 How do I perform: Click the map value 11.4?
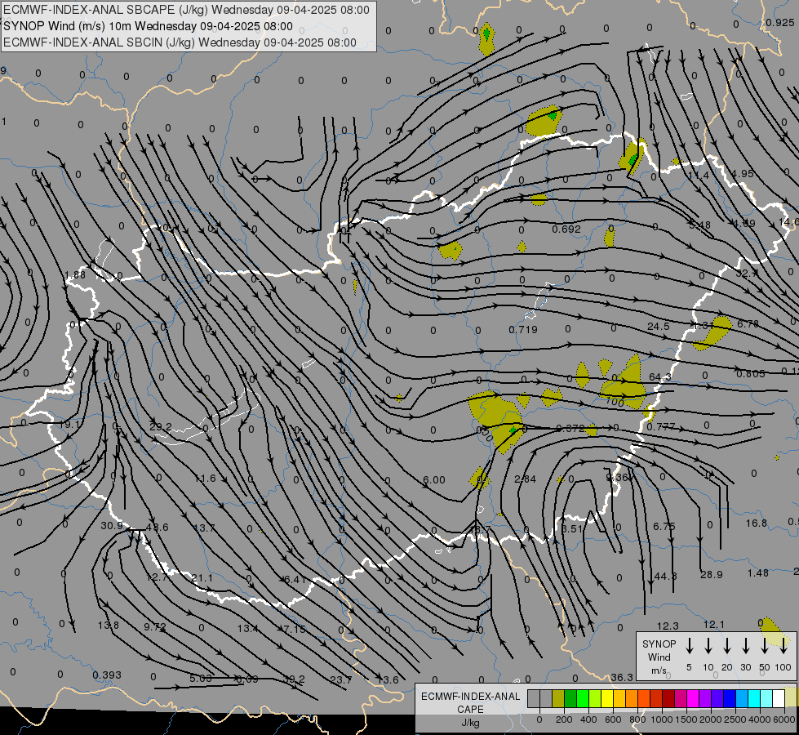(698, 175)
